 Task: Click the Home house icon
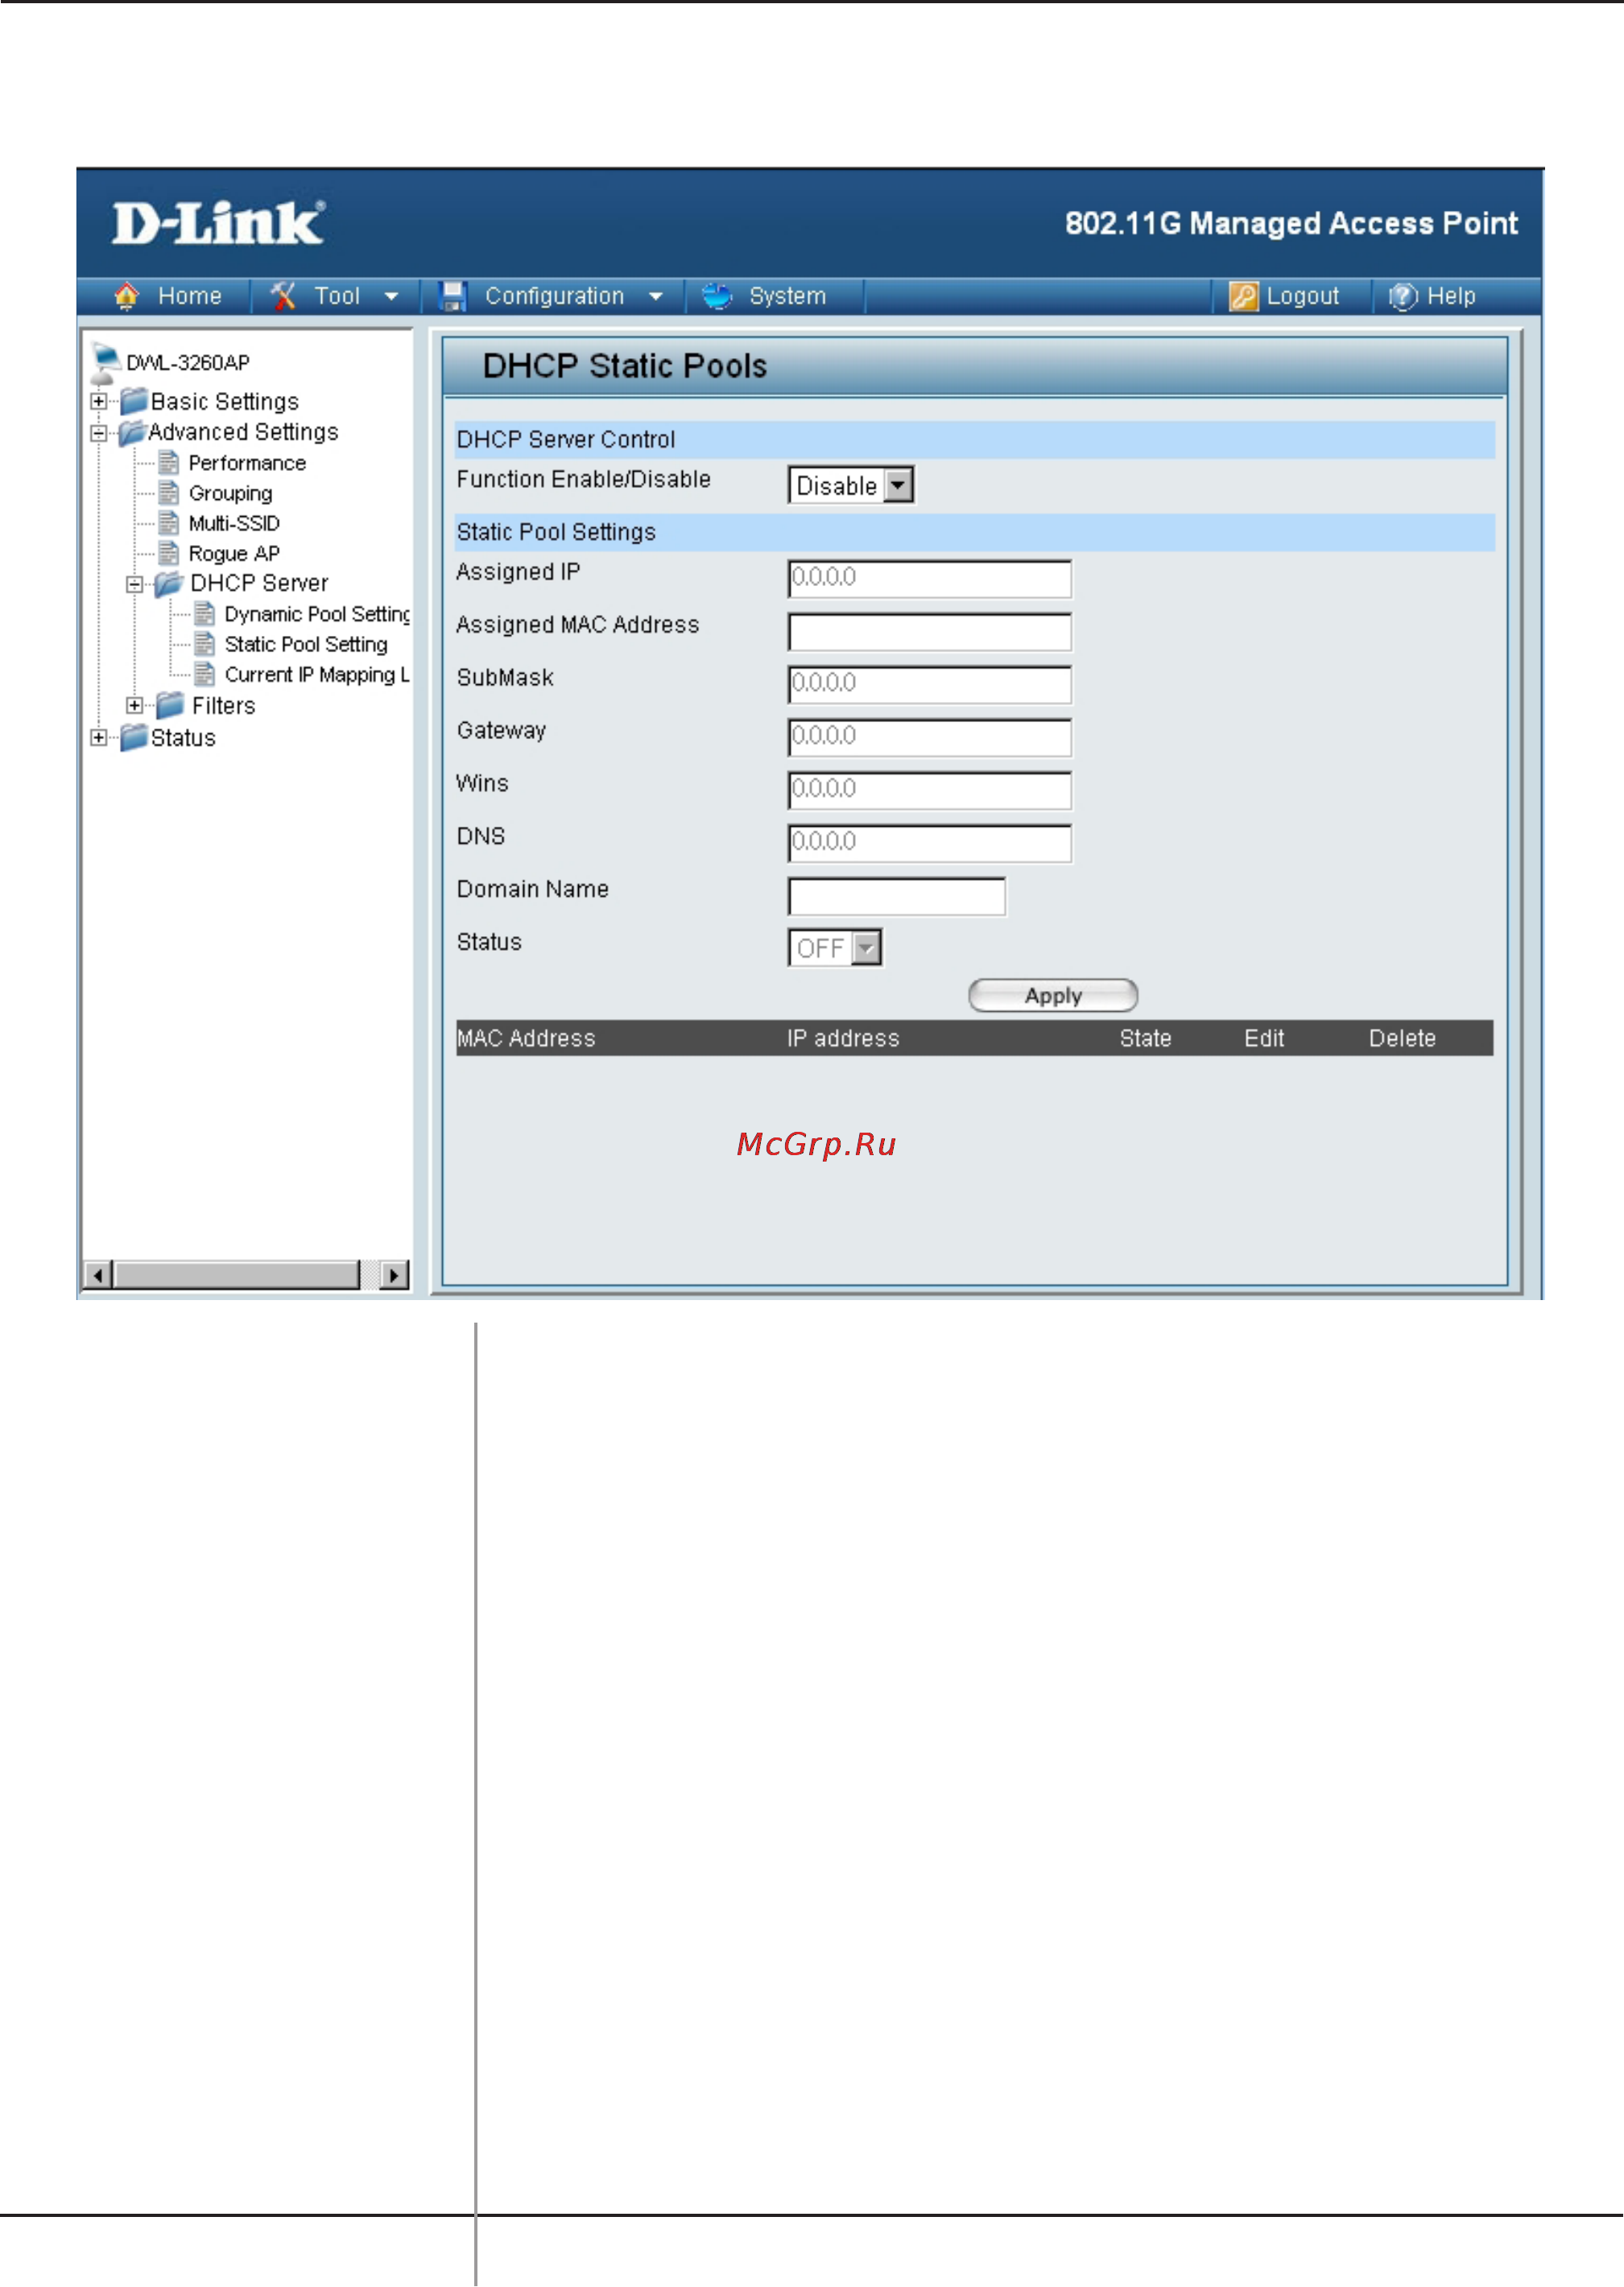(x=127, y=297)
